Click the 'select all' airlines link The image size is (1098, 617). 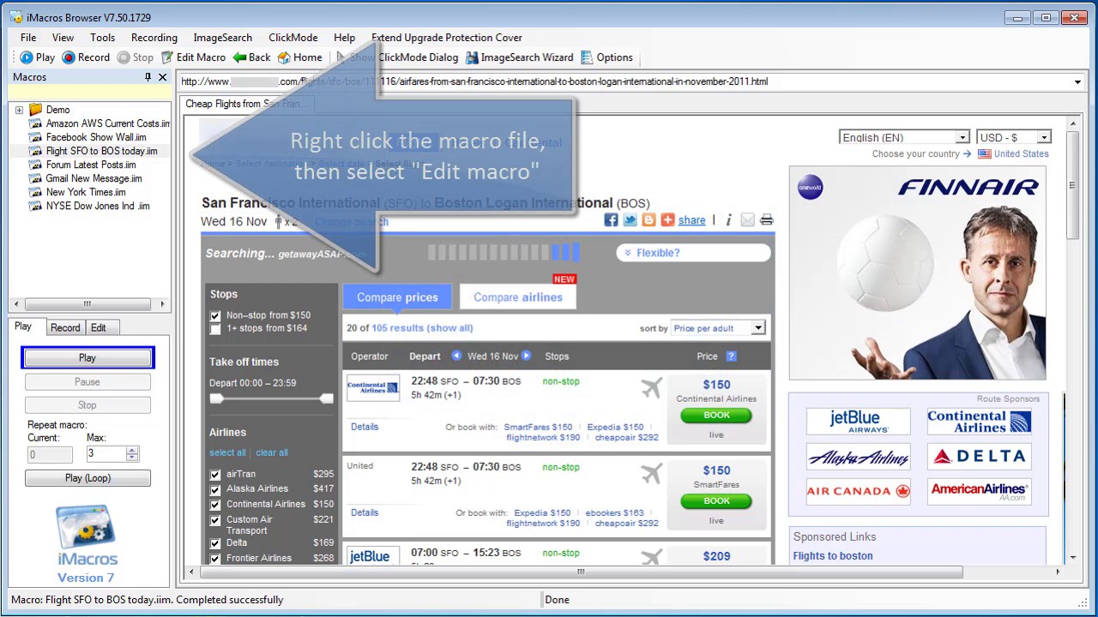point(227,452)
